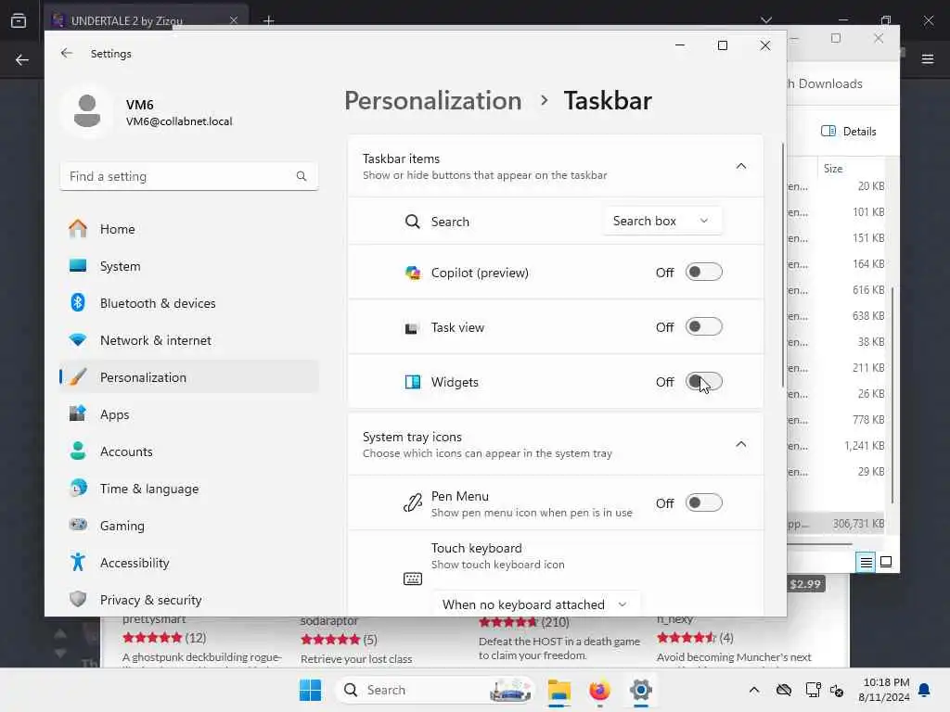The width and height of the screenshot is (950, 712).
Task: Open Network & internet category
Action: [x=189, y=340]
